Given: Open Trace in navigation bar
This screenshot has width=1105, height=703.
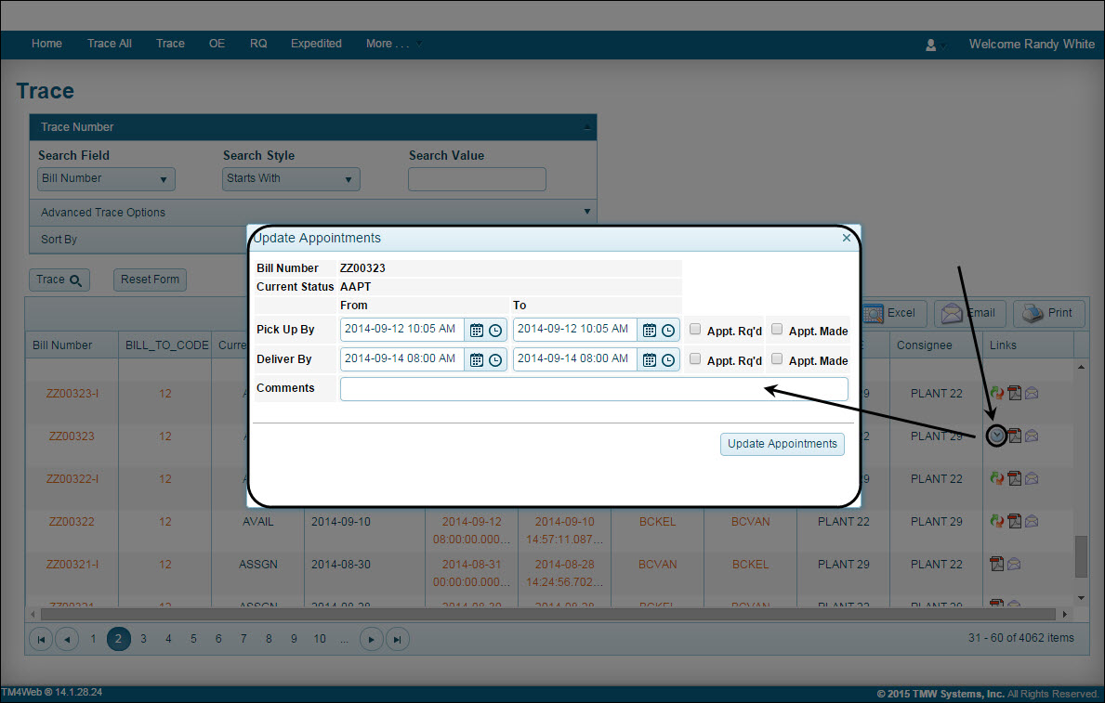Looking at the screenshot, I should pyautogui.click(x=171, y=44).
